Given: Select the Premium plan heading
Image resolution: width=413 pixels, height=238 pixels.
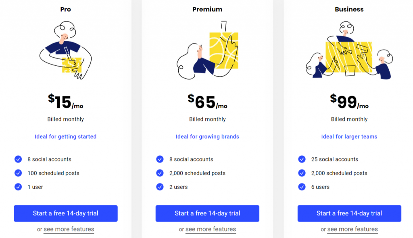Looking at the screenshot, I should coord(207,9).
